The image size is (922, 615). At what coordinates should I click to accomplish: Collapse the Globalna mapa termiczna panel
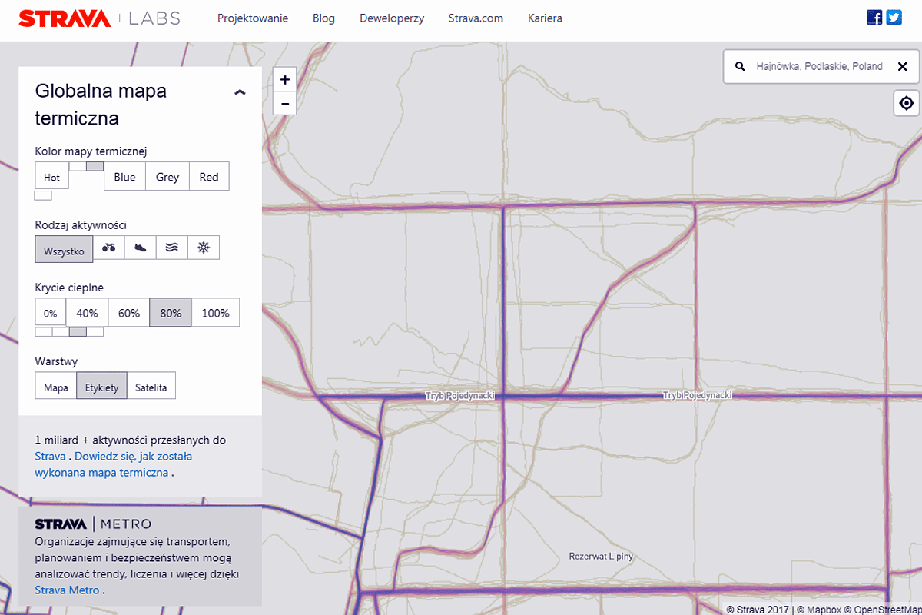(240, 92)
